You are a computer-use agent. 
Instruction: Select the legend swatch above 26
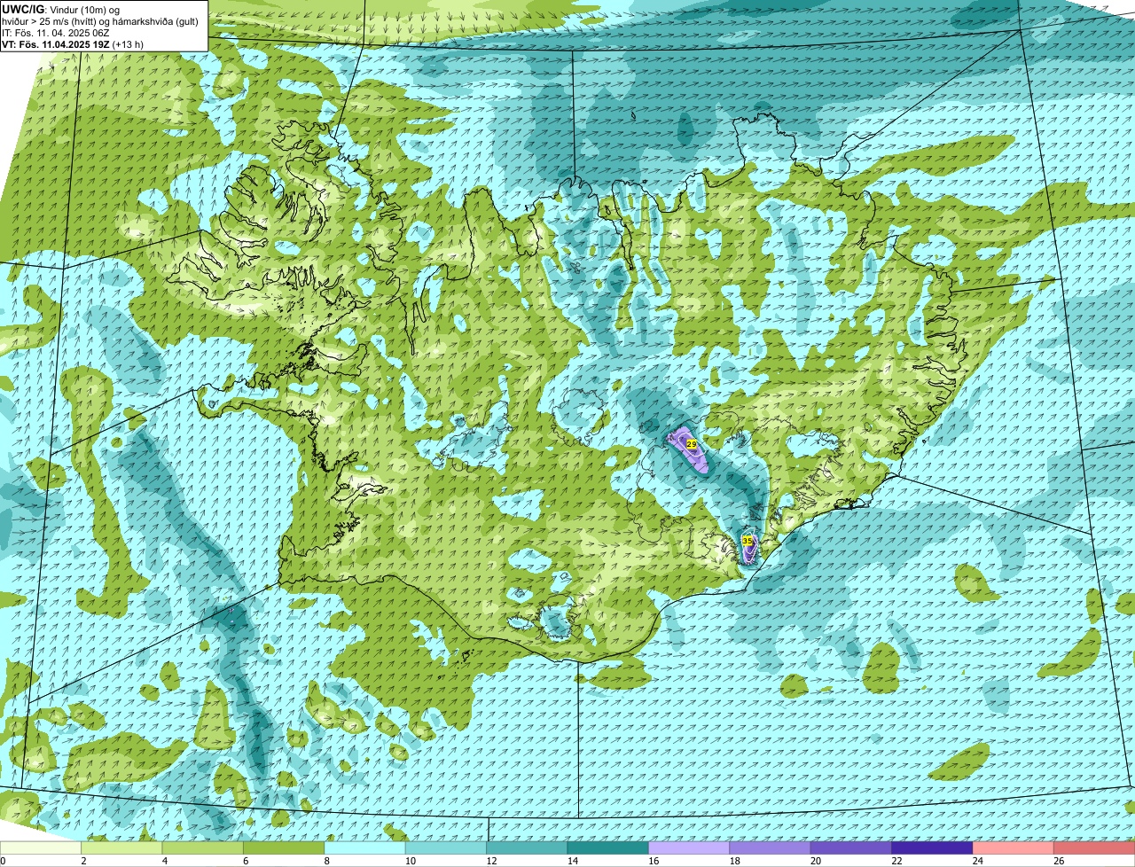tap(1094, 848)
